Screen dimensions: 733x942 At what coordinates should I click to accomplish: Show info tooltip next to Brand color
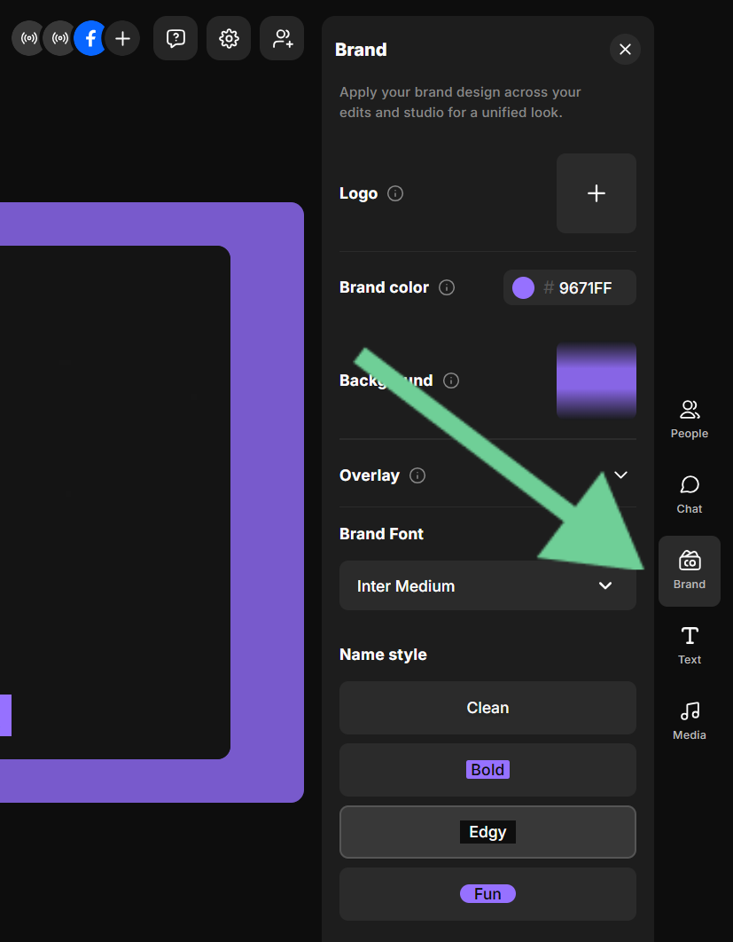pos(447,287)
